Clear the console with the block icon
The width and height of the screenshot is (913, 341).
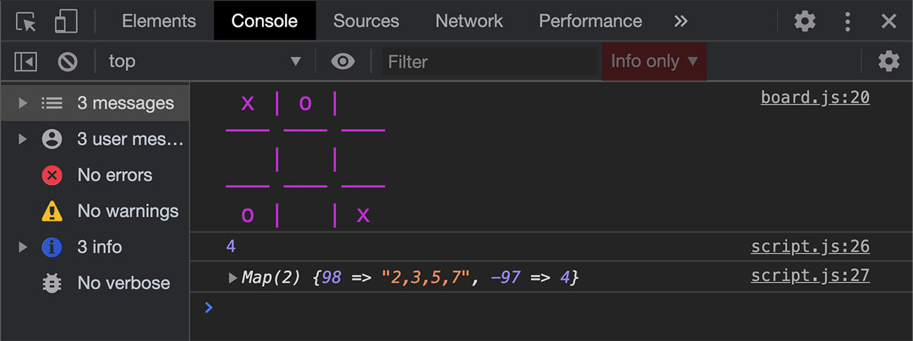pyautogui.click(x=67, y=62)
